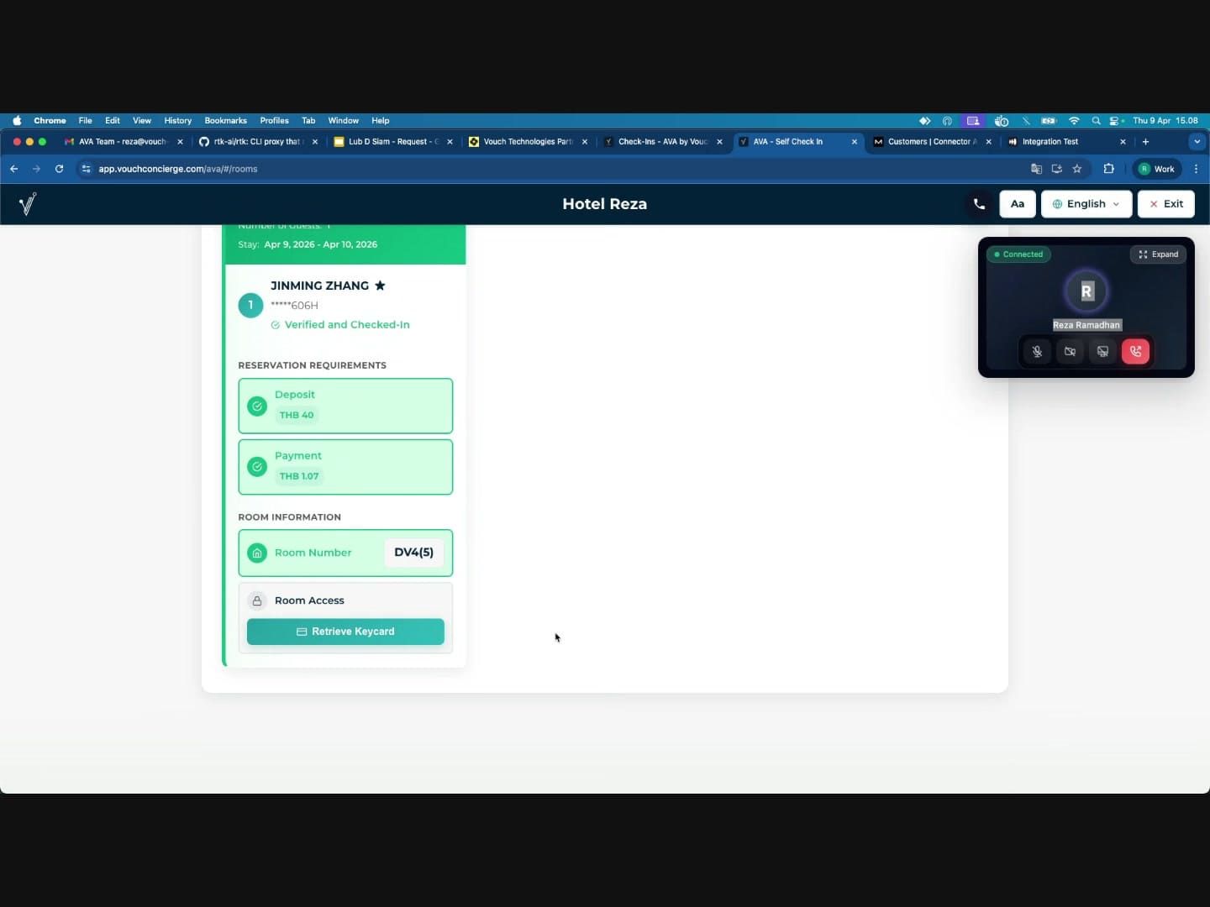
Task: Select the phone icon in the Hotel Reza header
Action: click(x=977, y=203)
